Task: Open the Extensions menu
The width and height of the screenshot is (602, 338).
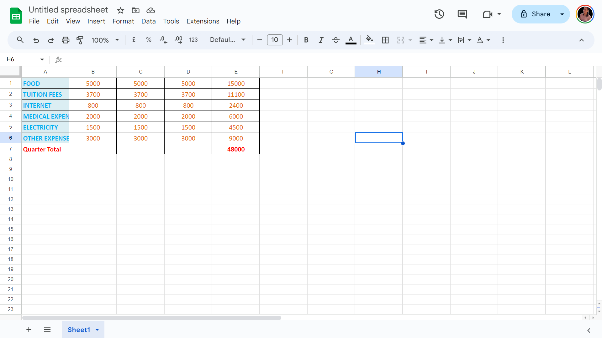Action: (203, 21)
